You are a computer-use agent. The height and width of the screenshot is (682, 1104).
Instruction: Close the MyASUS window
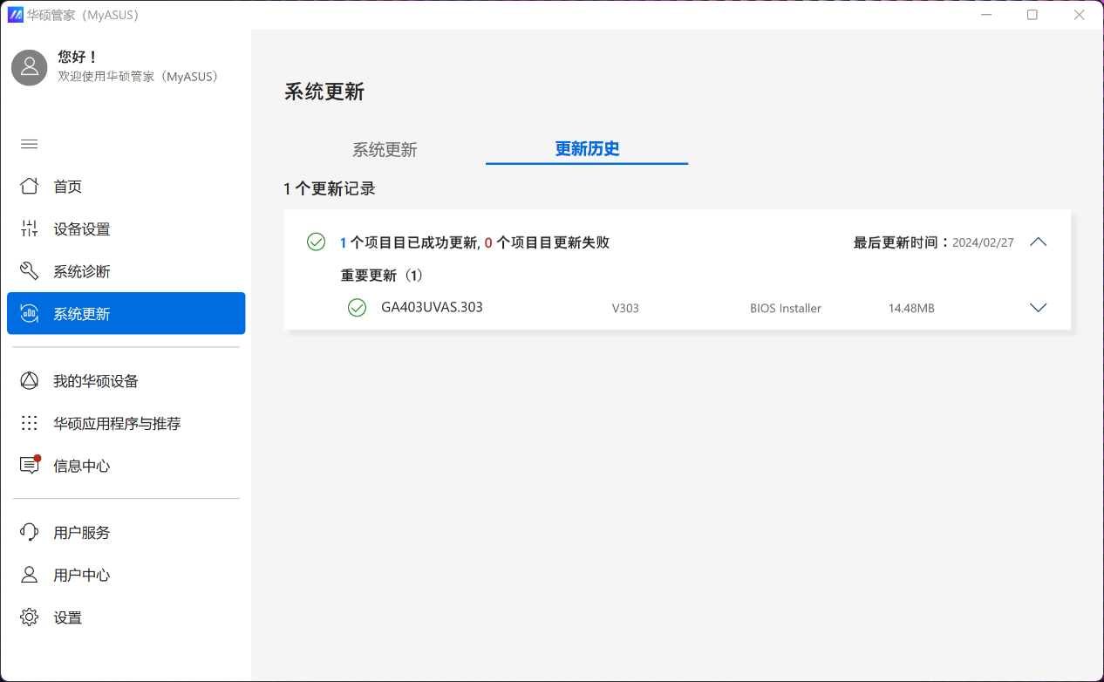(x=1080, y=15)
